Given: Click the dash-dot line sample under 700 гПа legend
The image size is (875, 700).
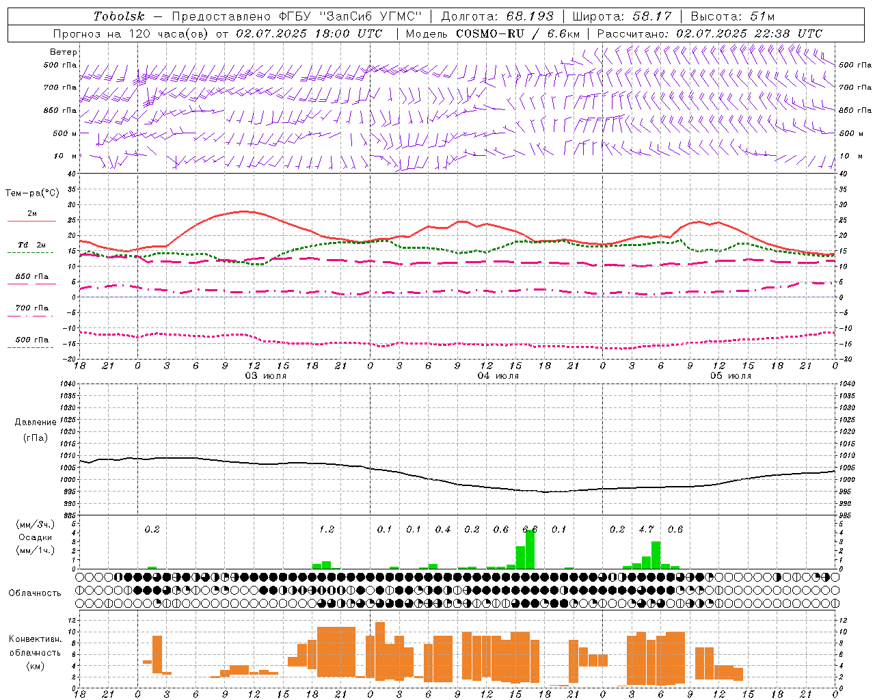Looking at the screenshot, I should click(x=30, y=316).
